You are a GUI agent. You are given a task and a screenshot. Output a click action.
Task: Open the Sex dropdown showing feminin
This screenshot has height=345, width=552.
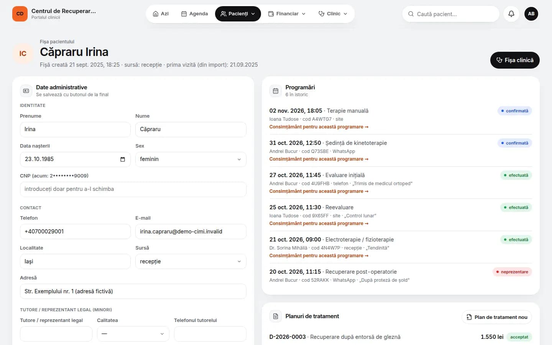click(x=191, y=159)
